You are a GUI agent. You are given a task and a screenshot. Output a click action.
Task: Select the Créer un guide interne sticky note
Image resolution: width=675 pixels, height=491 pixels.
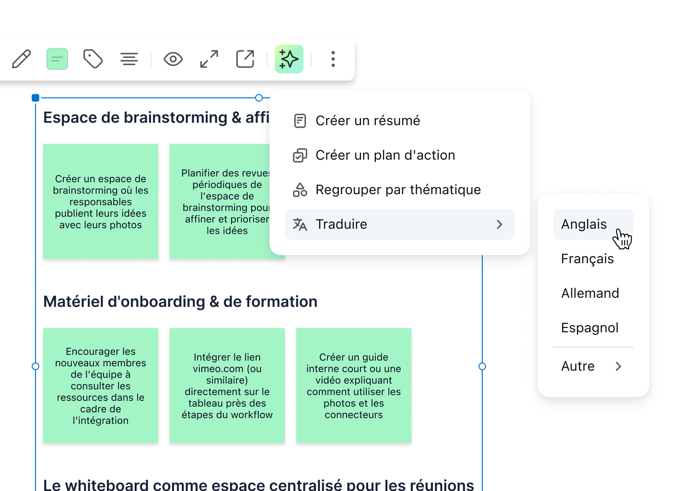click(x=354, y=386)
